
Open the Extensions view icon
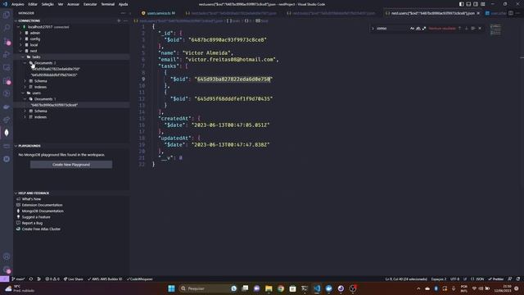point(7,80)
